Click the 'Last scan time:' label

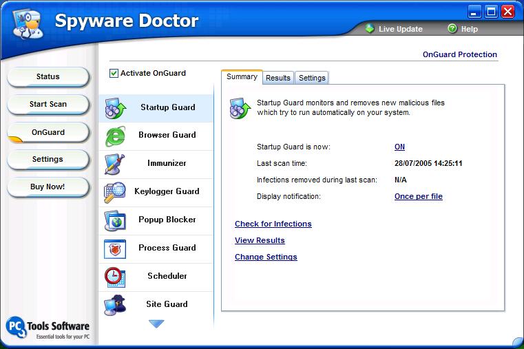point(282,163)
